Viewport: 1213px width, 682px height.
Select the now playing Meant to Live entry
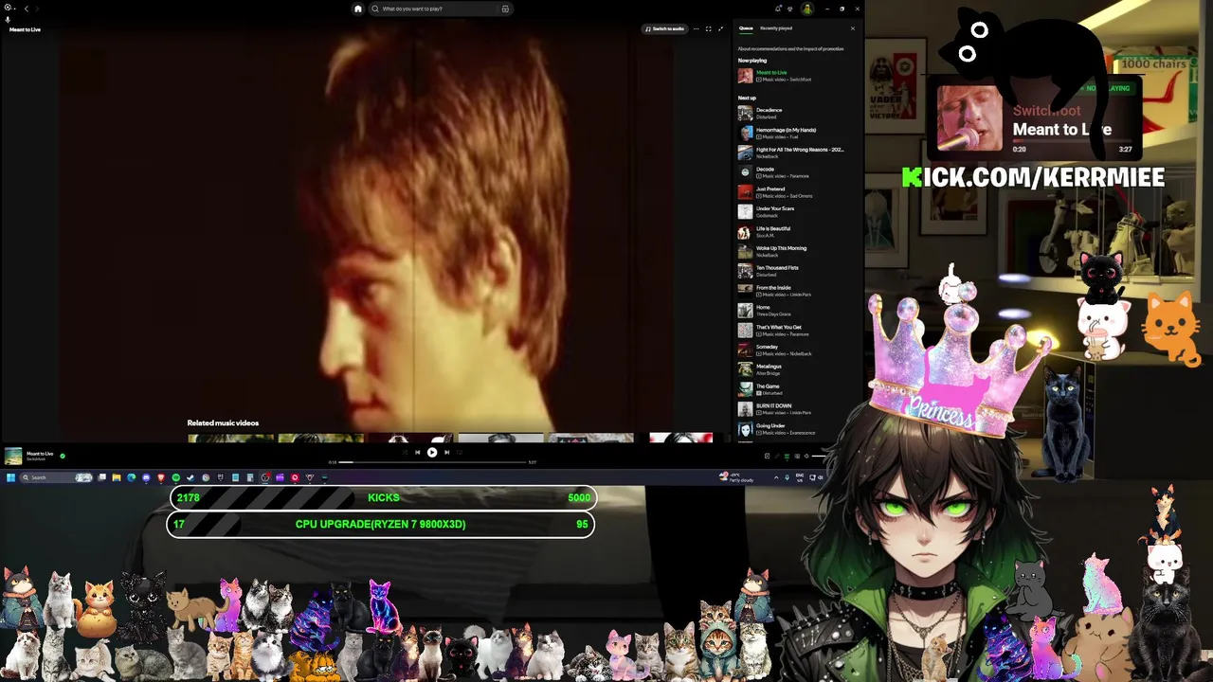(794, 76)
